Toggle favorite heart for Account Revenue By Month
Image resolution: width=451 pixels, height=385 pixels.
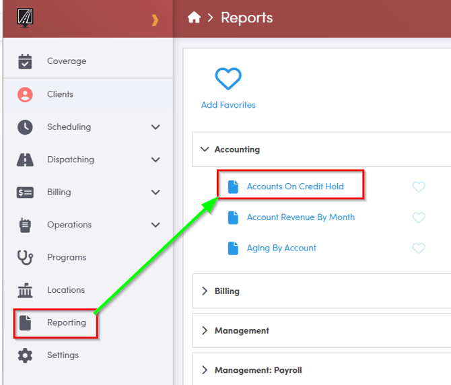click(419, 217)
